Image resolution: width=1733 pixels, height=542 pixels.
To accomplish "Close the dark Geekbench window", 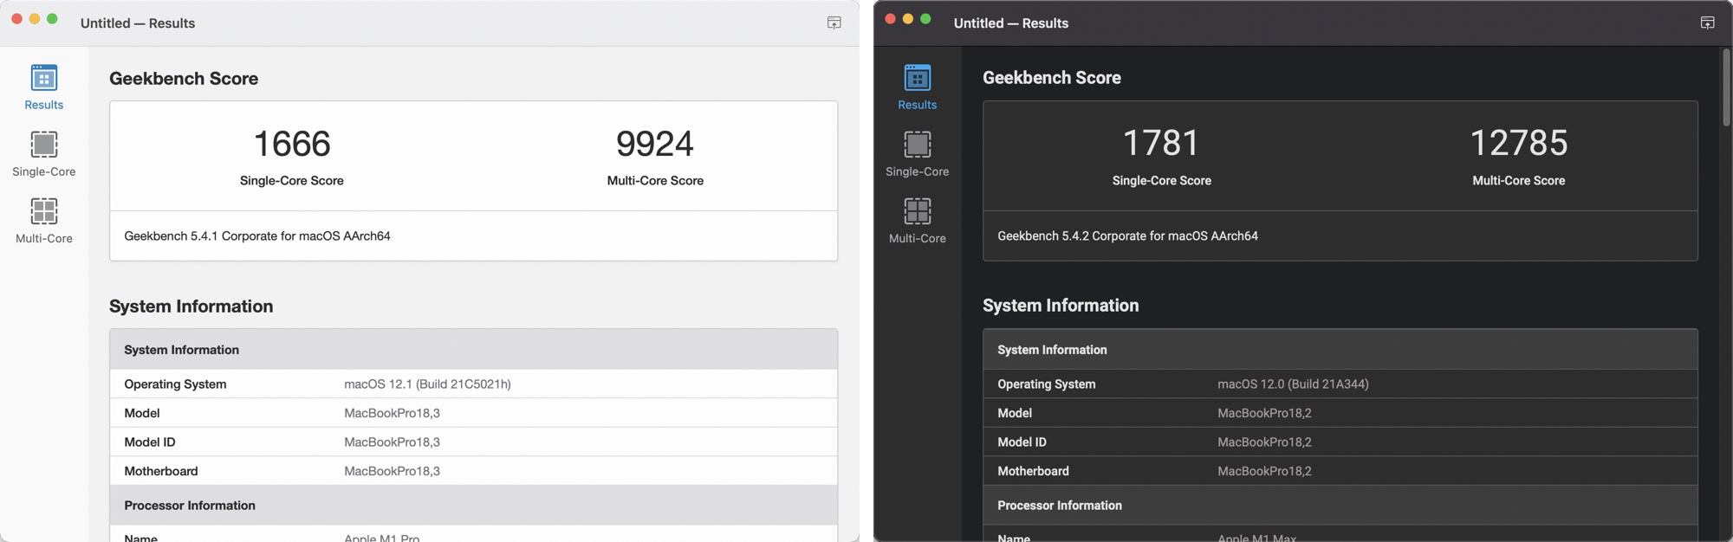I will (890, 19).
